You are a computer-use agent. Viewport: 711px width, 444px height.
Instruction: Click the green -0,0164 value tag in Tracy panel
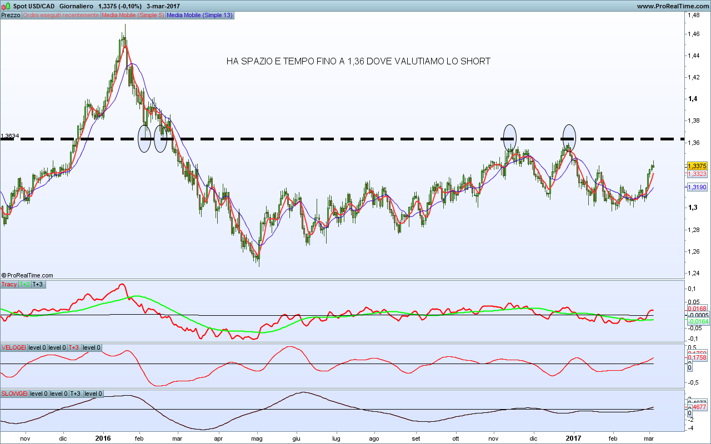point(697,321)
